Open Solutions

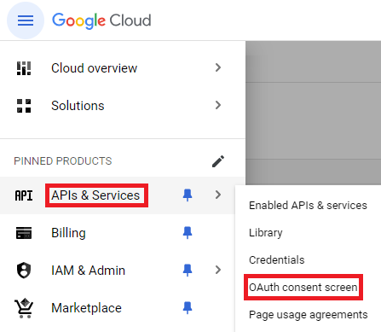(78, 106)
